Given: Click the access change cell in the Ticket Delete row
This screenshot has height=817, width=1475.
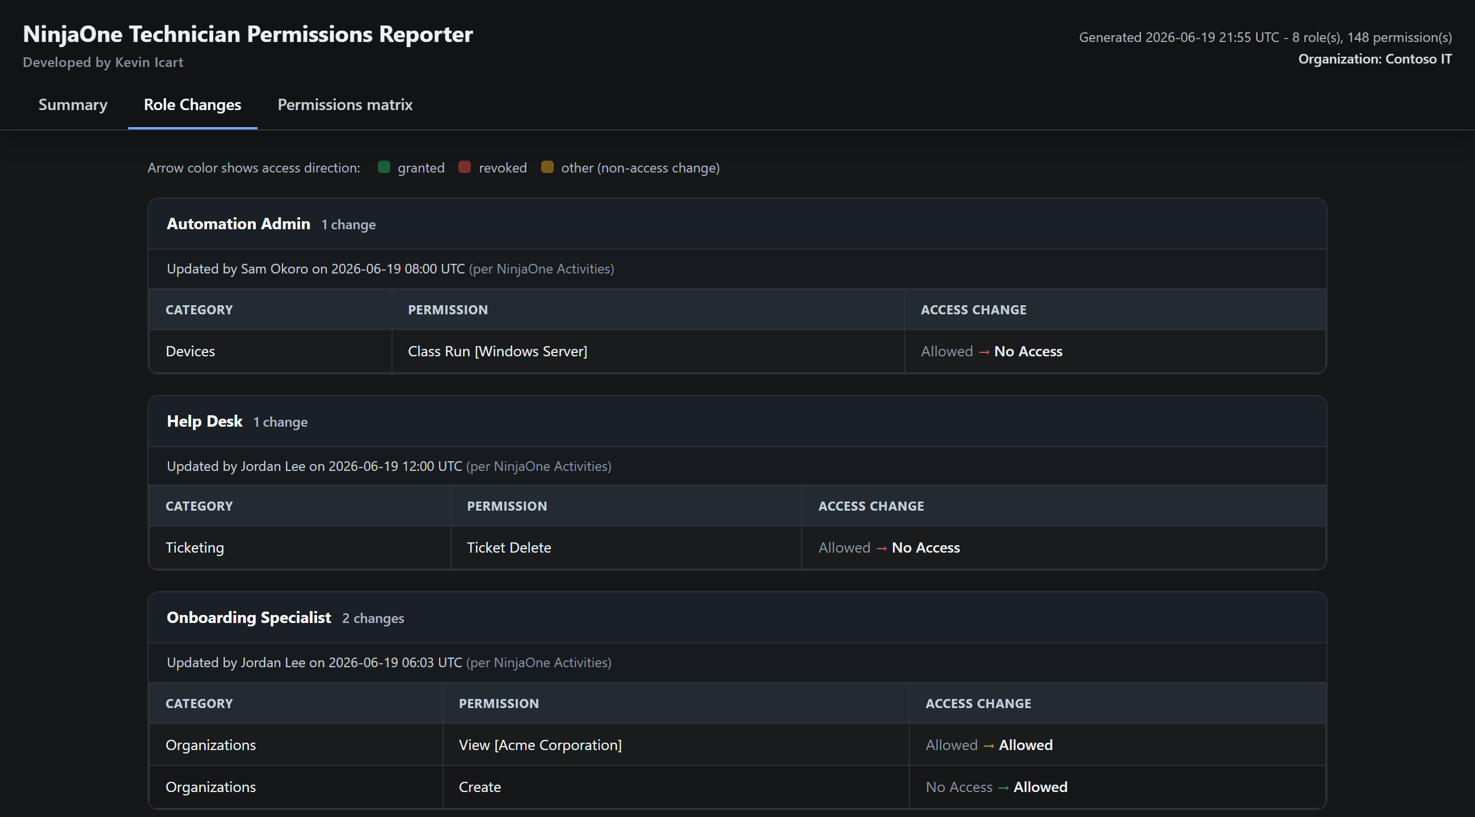Looking at the screenshot, I should (x=1063, y=548).
